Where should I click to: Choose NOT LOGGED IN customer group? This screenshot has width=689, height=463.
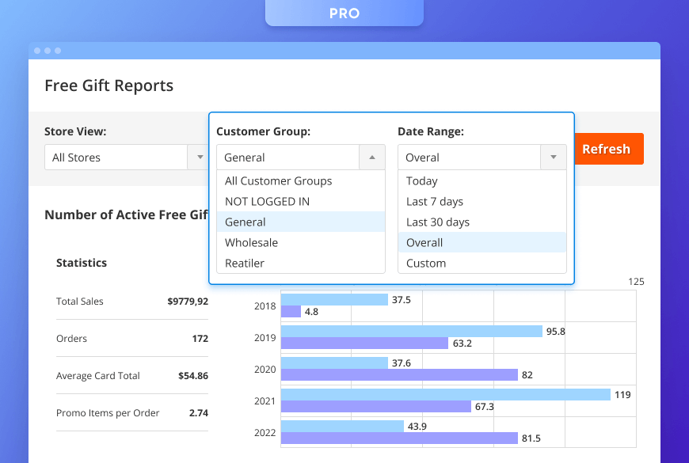click(268, 202)
